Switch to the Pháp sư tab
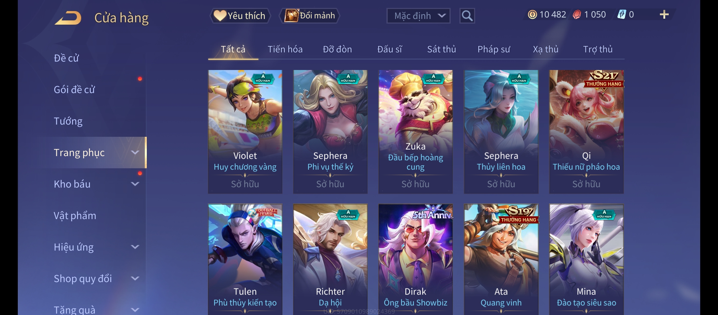Viewport: 718px width, 315px height. pyautogui.click(x=494, y=49)
